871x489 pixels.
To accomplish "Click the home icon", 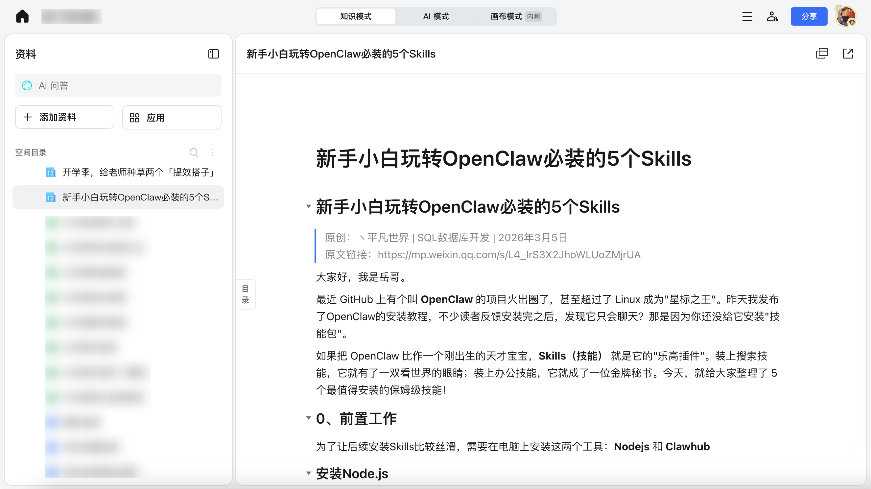I will [22, 16].
